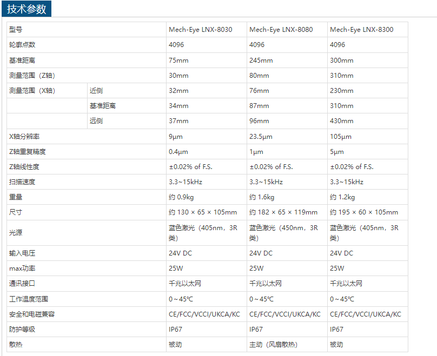This screenshot has height=356, width=437.
Task: Select the Mech-Eye LNX-8080 column header
Action: tap(281, 30)
